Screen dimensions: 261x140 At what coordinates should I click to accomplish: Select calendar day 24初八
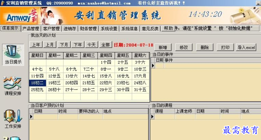coord(140,83)
